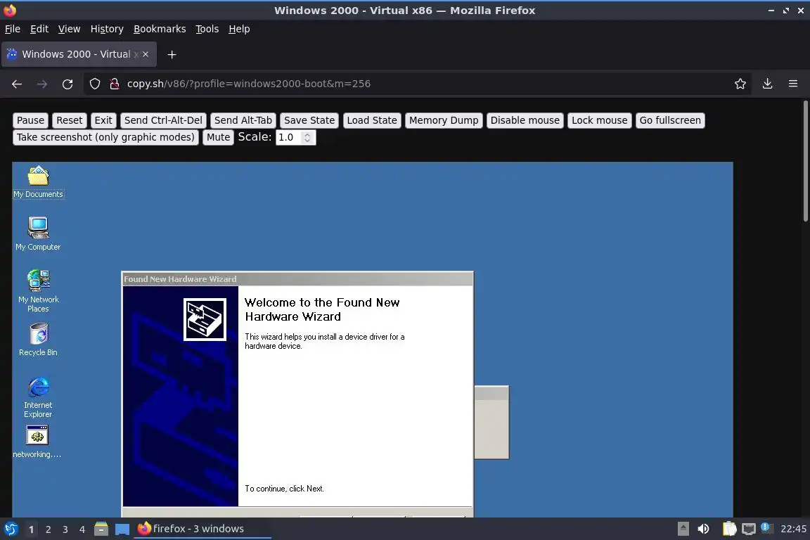Bookmark this page with the star icon
The image size is (810, 540).
coord(740,84)
